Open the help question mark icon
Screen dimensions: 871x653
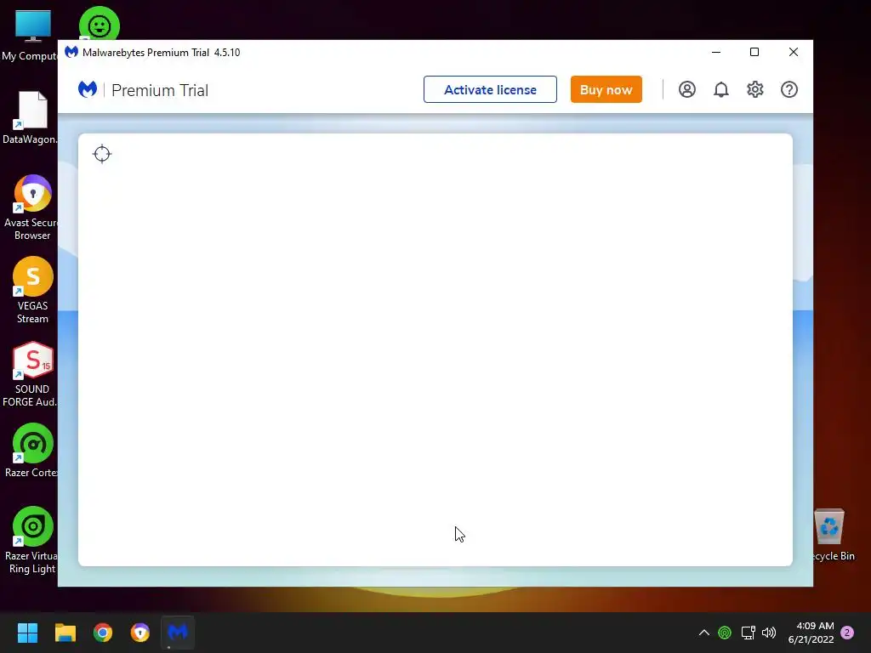[x=788, y=89]
